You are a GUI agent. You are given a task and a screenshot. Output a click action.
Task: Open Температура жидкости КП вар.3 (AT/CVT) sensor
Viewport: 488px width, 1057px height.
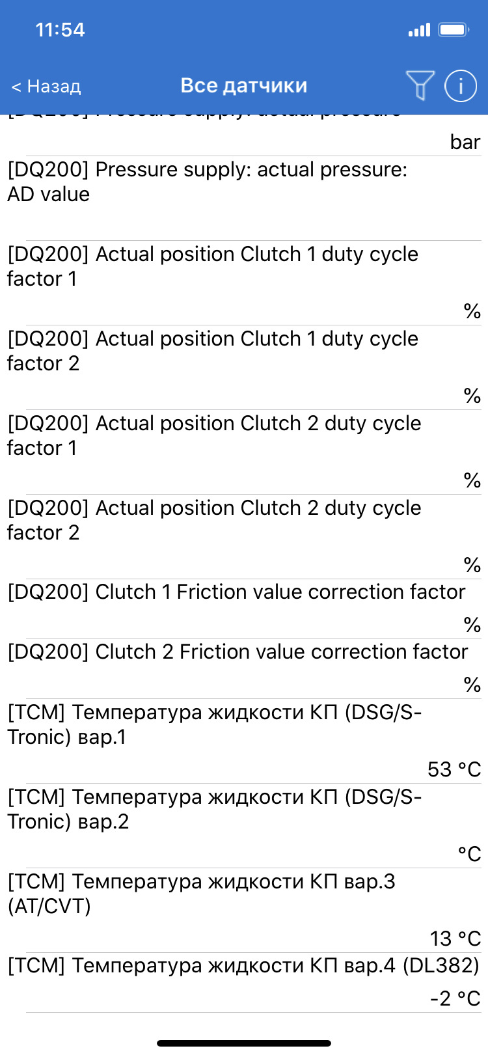click(244, 911)
